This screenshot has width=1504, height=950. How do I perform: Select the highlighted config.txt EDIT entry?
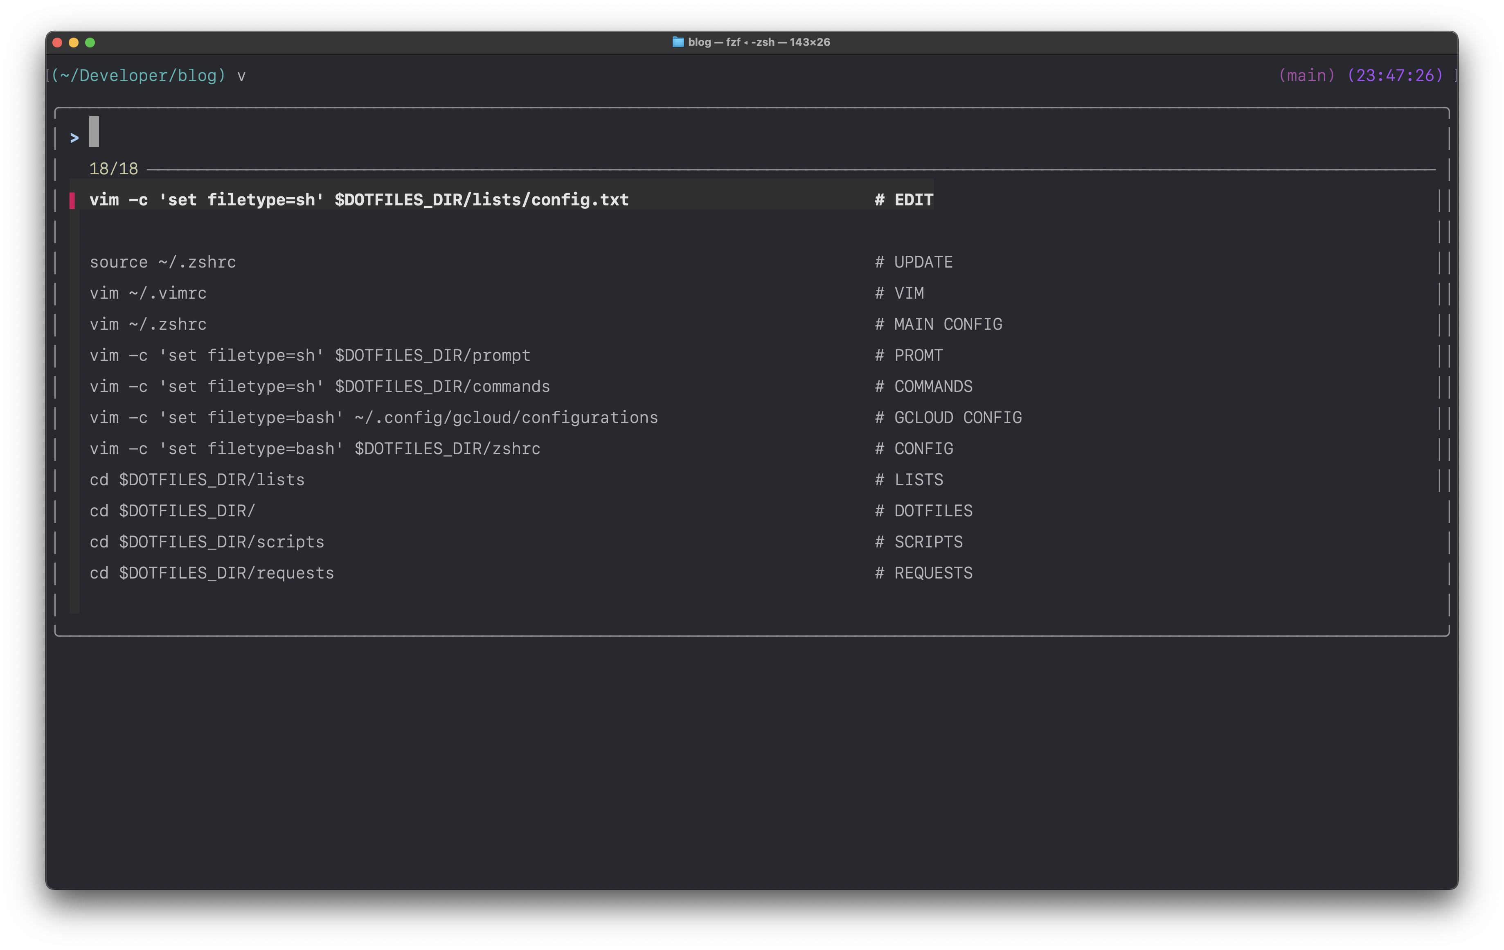359,200
